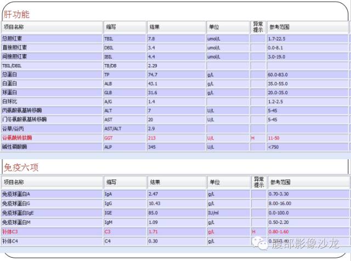Select the 白球比 item name cell
The width and height of the screenshot is (351, 261).
tap(52, 101)
